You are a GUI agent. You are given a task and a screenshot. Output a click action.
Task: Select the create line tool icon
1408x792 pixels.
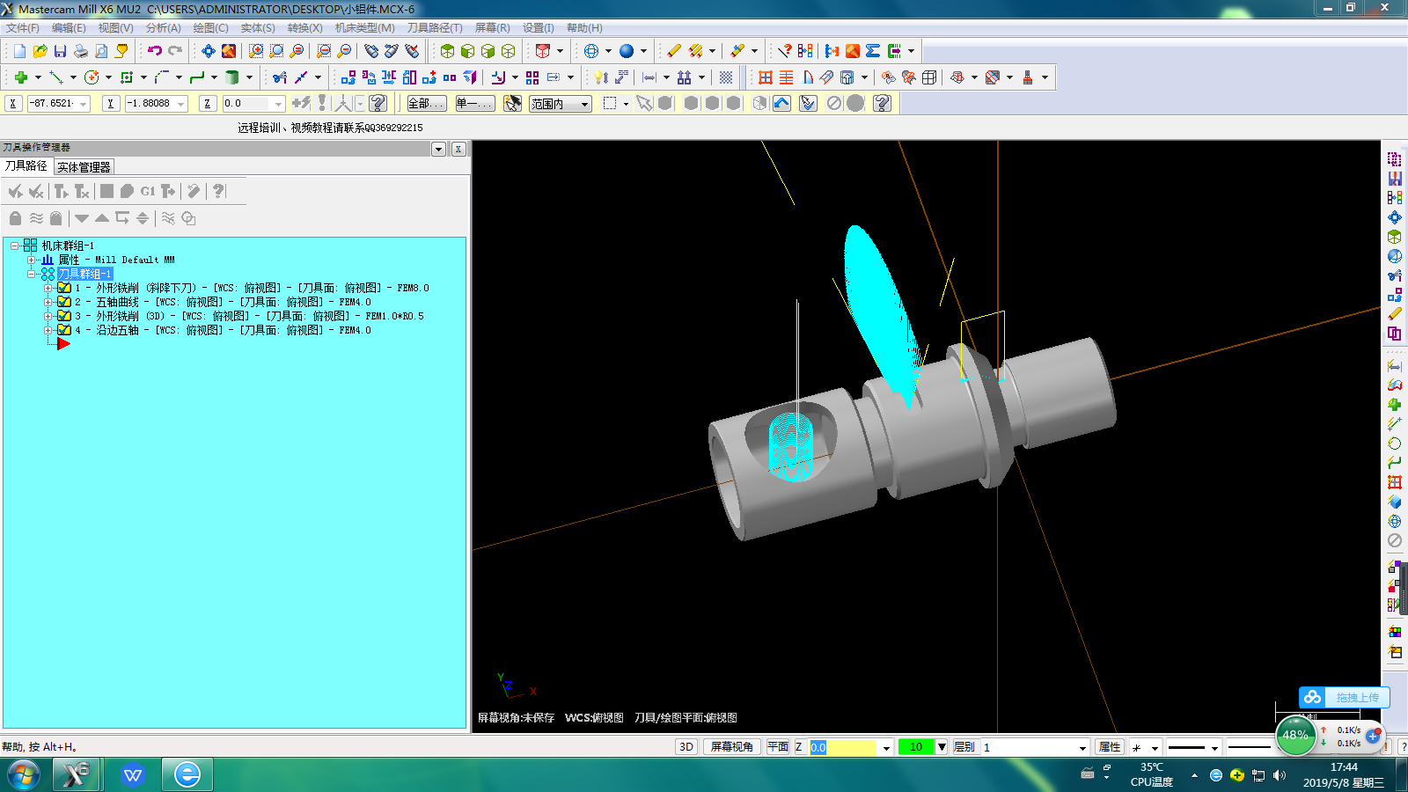tap(56, 77)
